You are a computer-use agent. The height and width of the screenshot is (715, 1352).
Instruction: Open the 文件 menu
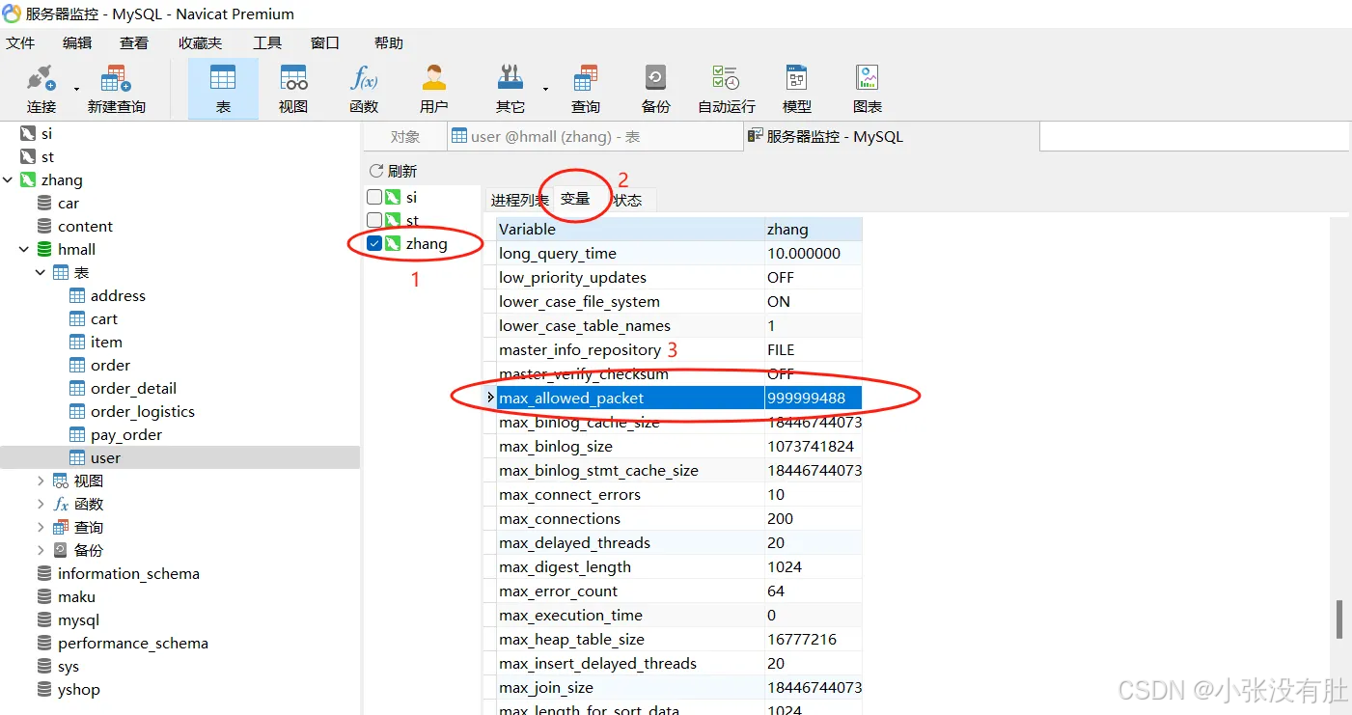pyautogui.click(x=20, y=43)
